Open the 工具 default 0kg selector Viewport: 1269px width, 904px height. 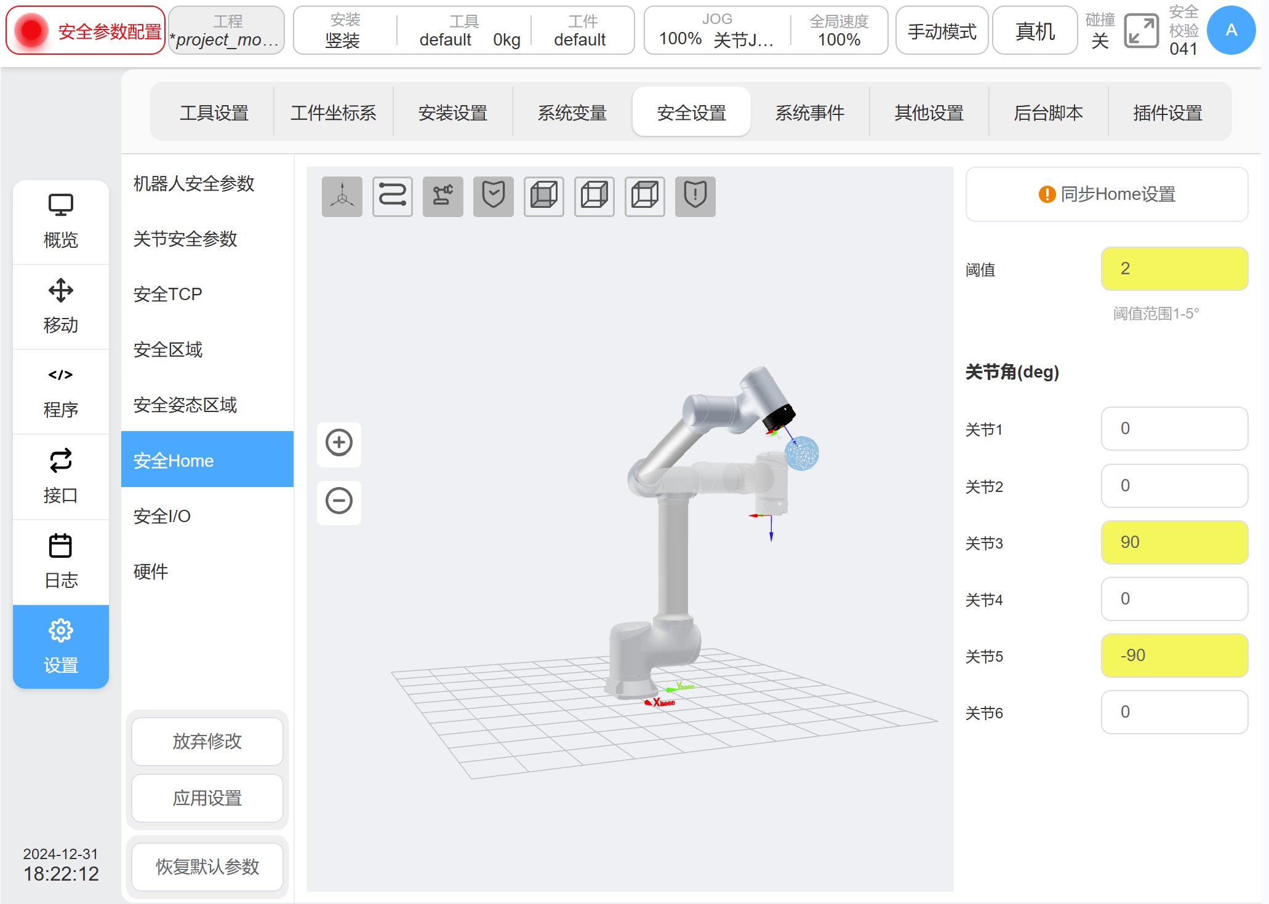point(465,31)
